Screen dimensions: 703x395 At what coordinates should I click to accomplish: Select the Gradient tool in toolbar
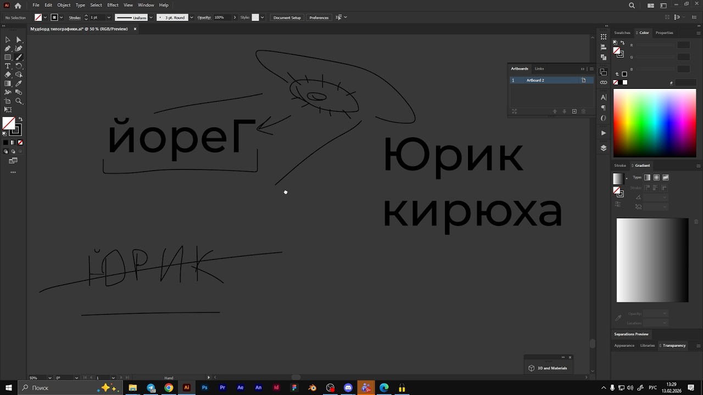(8, 83)
